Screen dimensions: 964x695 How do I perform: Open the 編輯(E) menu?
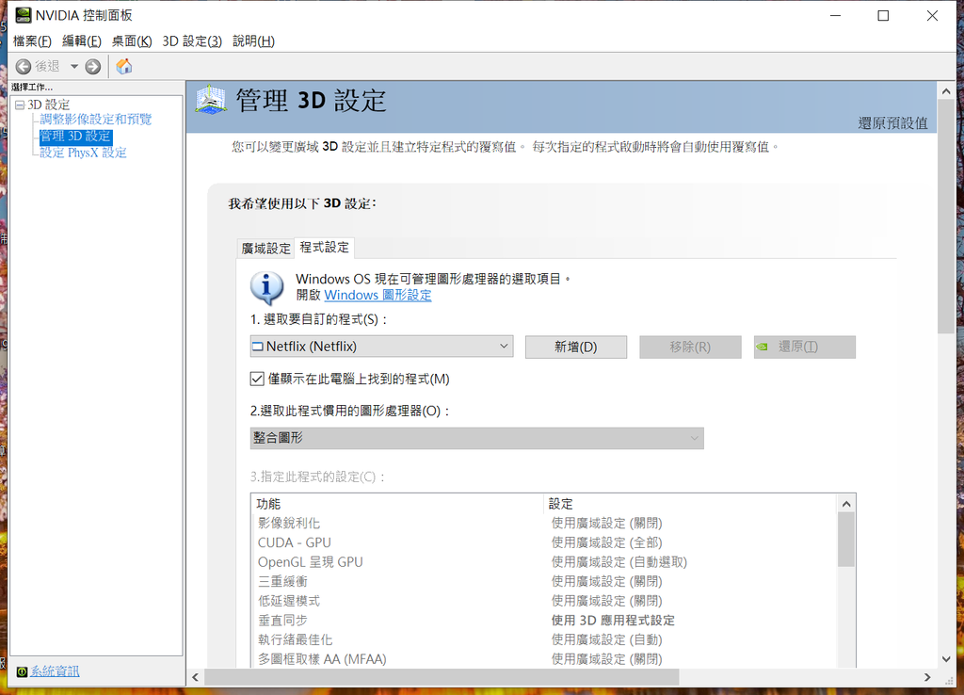coord(82,41)
